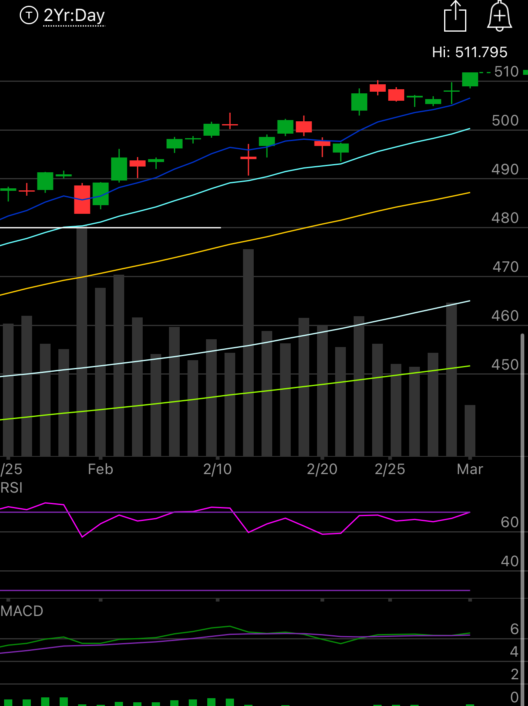Viewport: 528px width, 706px height.
Task: Select the RSI indicator label
Action: (x=12, y=488)
